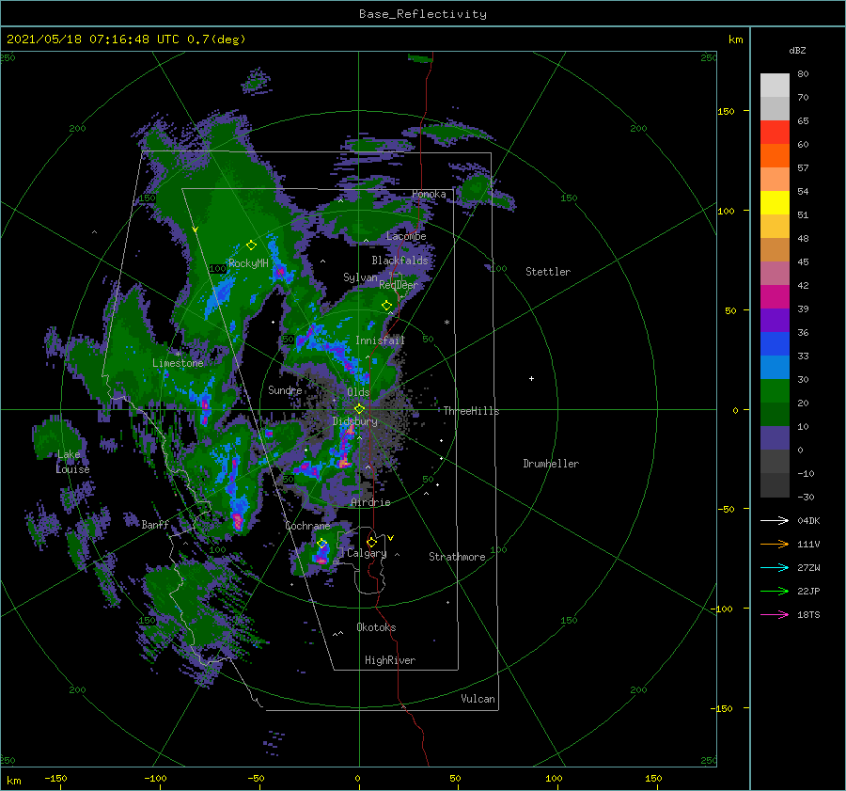This screenshot has height=791, width=846.
Task: Click the ThreeHills city label
Action: tap(472, 411)
